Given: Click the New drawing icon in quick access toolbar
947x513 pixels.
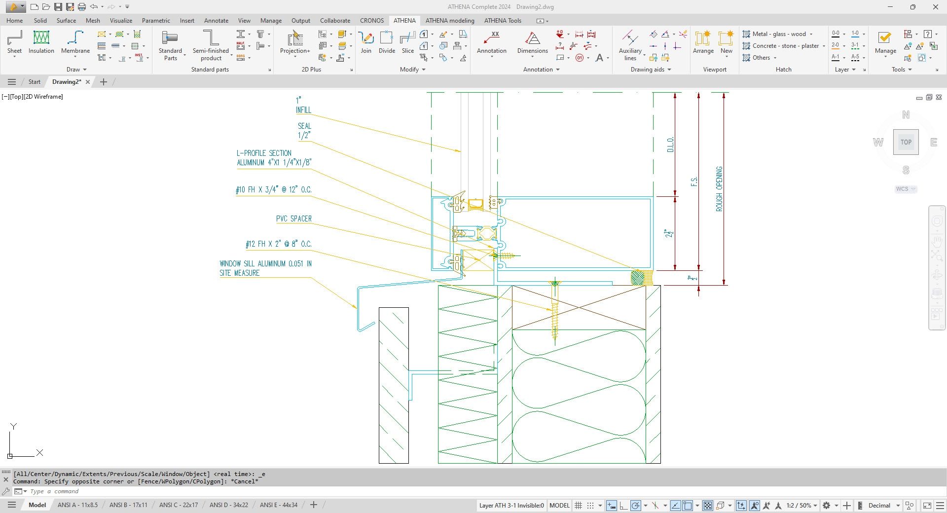Looking at the screenshot, I should click(34, 7).
